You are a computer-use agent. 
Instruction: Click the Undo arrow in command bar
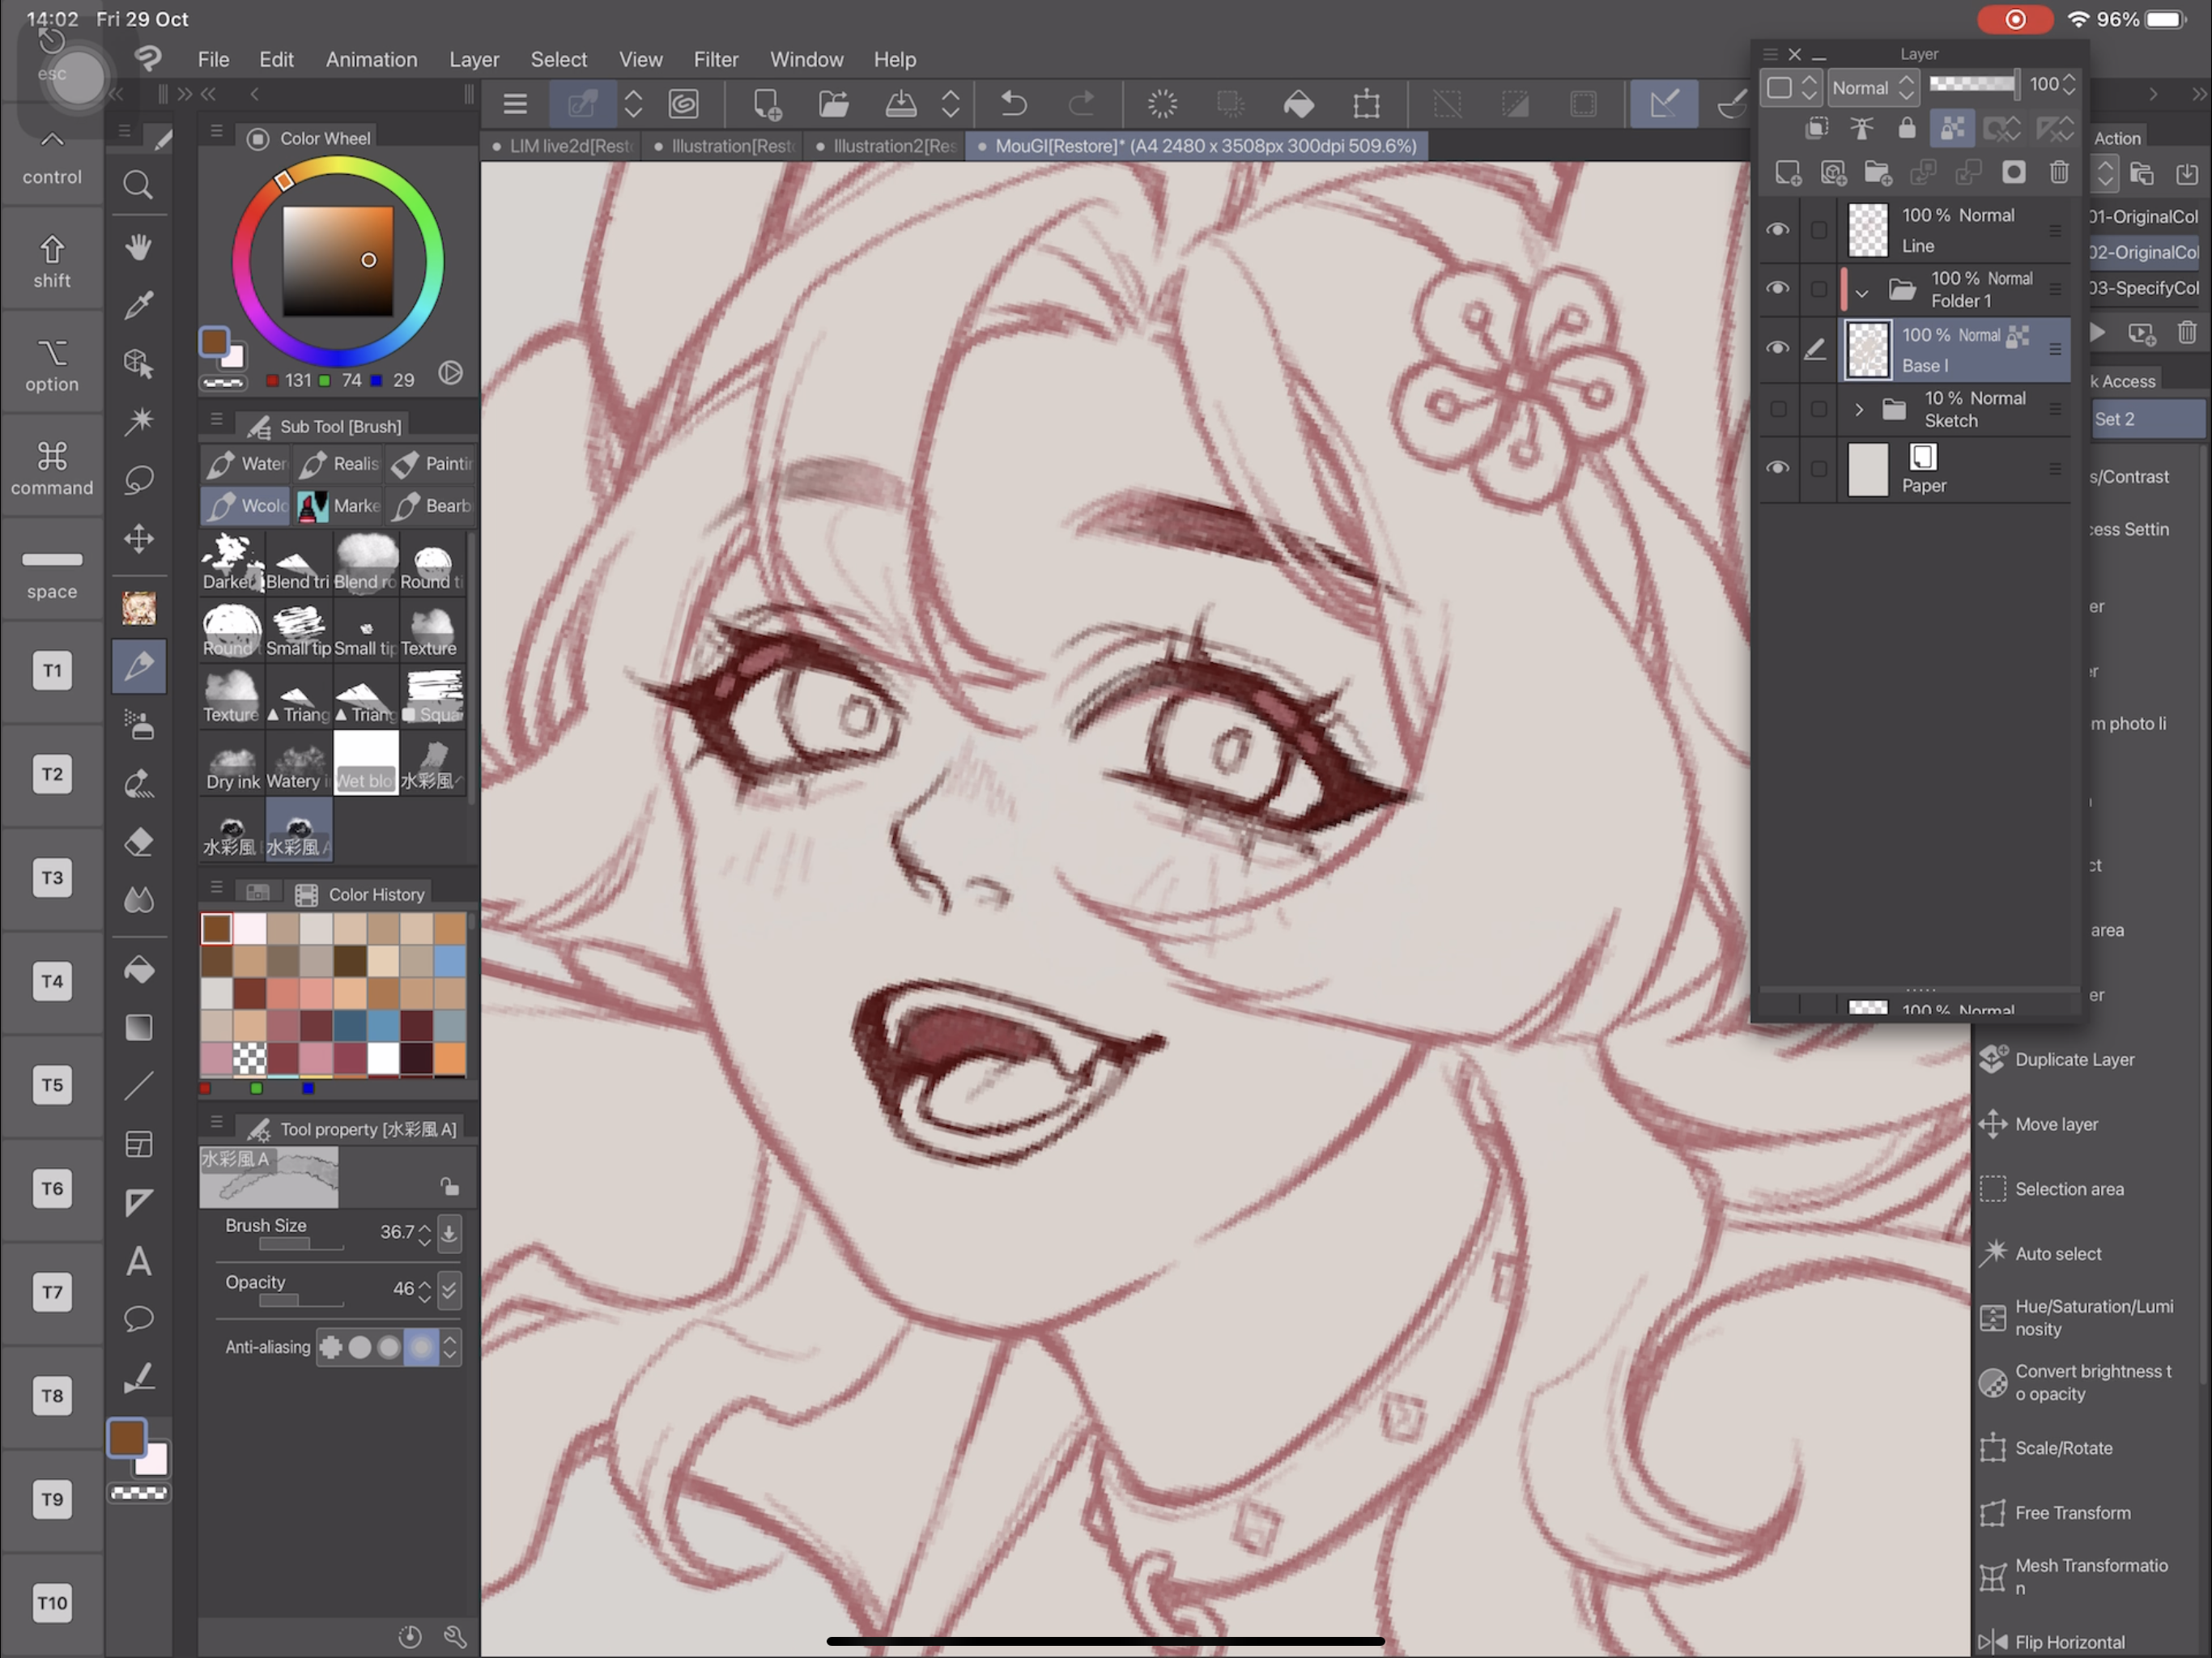pos(1013,104)
